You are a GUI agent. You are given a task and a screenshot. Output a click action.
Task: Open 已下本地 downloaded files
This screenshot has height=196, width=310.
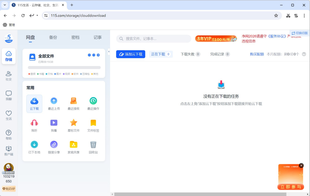(x=34, y=145)
